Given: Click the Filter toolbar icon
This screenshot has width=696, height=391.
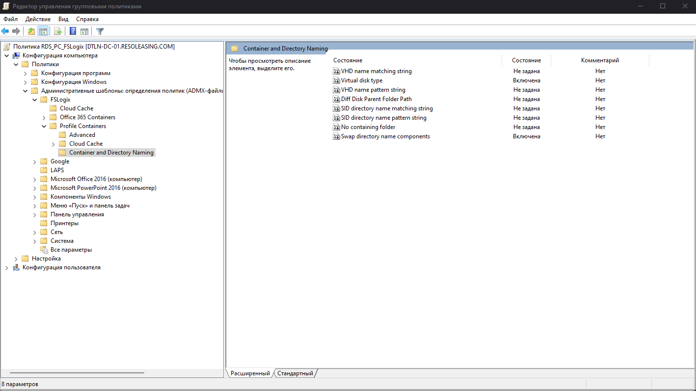Looking at the screenshot, I should tap(100, 31).
